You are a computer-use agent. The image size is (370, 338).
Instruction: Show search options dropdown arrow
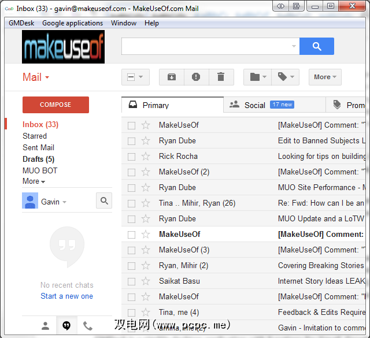coord(294,46)
